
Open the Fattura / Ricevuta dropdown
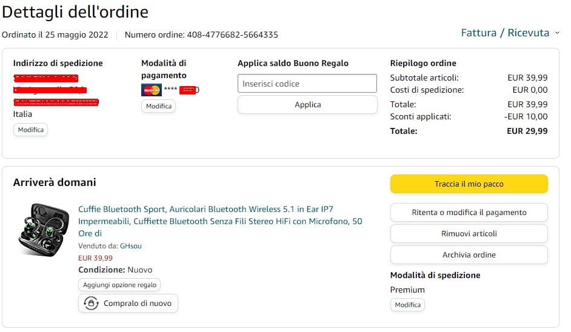click(505, 33)
